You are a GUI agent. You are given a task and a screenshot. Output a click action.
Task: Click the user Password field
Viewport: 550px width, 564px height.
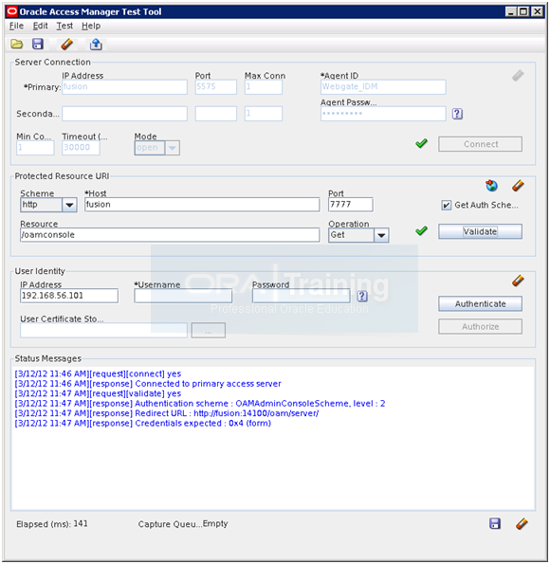click(x=301, y=296)
